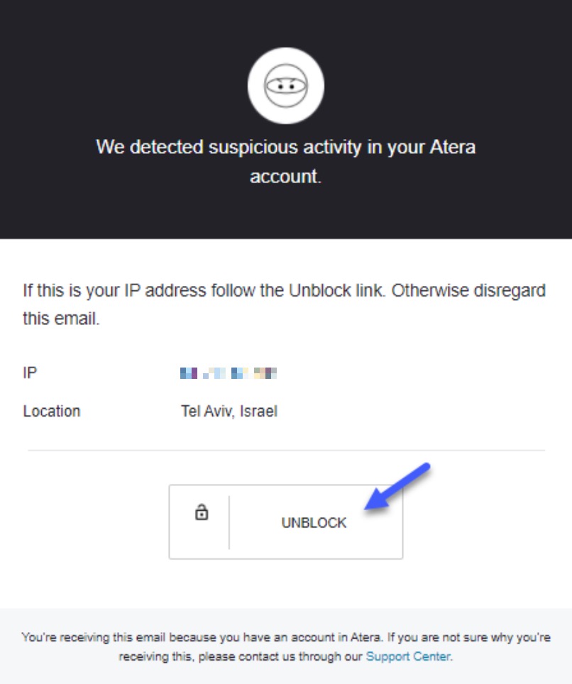Image resolution: width=572 pixels, height=684 pixels.
Task: Click the "this email." line of text
Action: point(61,319)
